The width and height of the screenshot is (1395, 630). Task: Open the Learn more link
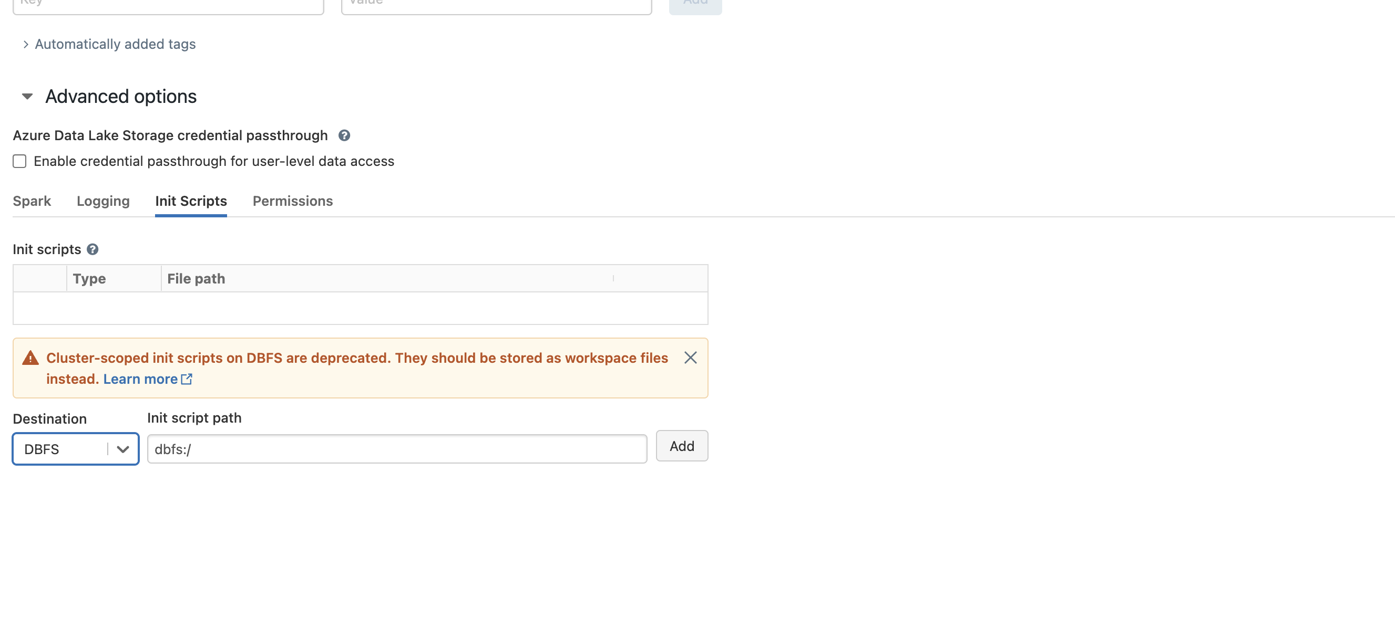pos(140,379)
